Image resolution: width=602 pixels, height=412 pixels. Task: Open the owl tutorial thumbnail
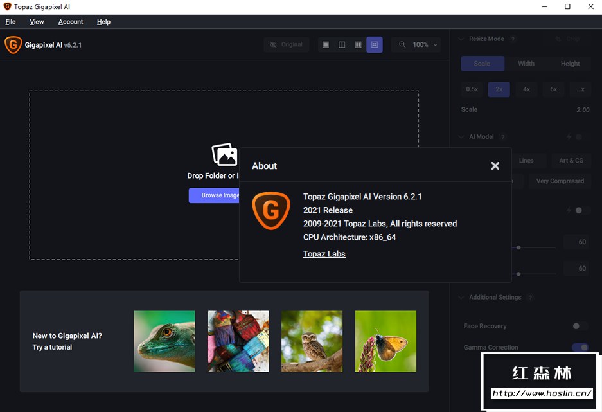tap(312, 341)
